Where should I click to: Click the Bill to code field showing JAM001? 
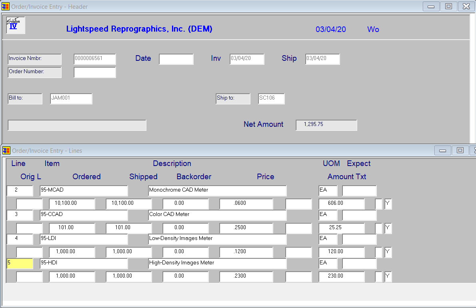tap(71, 98)
